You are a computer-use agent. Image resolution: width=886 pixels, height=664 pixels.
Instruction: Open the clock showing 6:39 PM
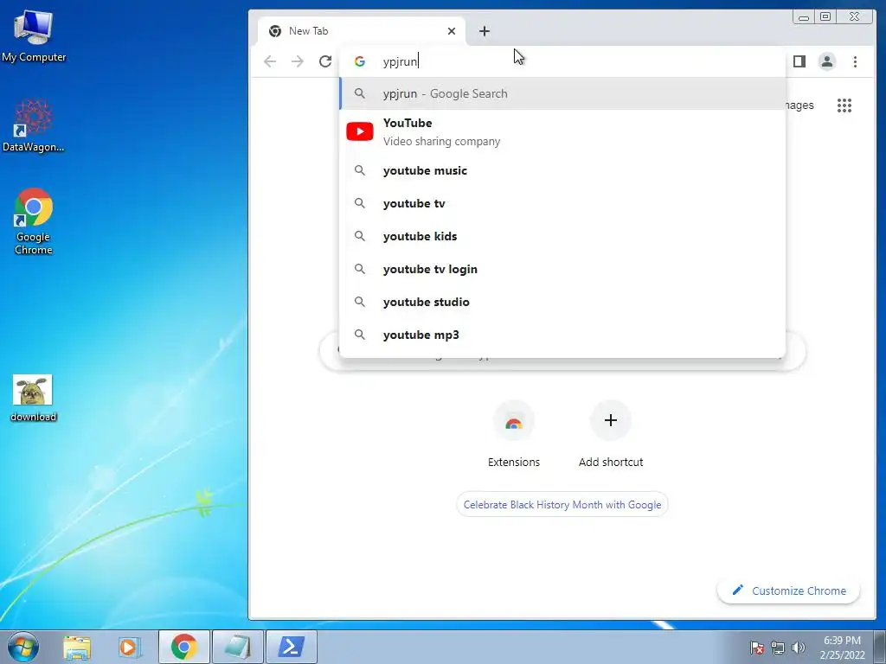pos(842,648)
